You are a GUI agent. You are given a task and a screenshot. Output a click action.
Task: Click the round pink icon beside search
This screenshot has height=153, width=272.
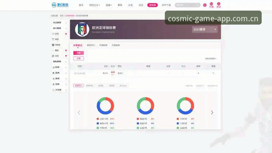coord(205,5)
